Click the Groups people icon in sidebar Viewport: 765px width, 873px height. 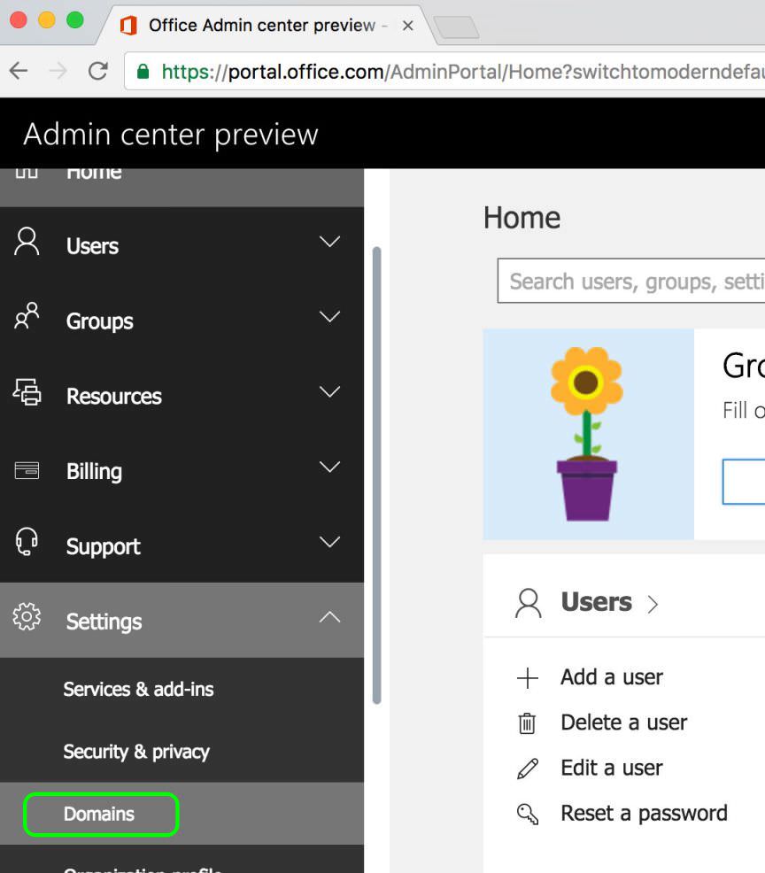tap(27, 316)
